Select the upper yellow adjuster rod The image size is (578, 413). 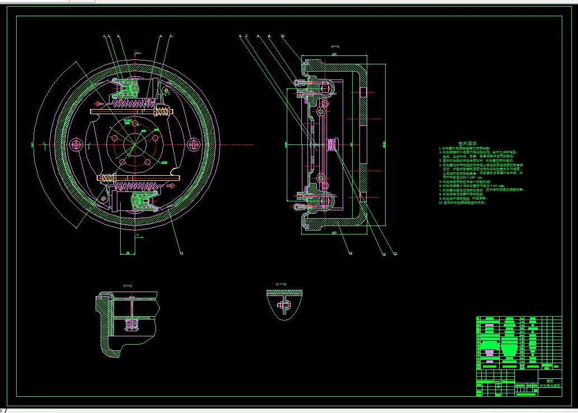pos(131,111)
